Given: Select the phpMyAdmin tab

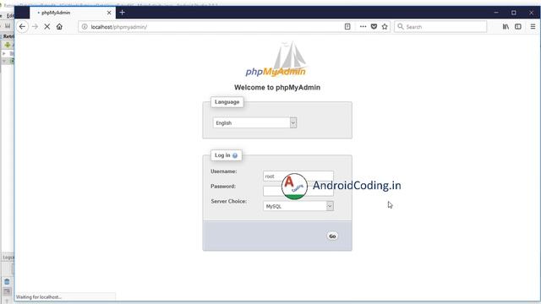Looking at the screenshot, I should coord(73,13).
